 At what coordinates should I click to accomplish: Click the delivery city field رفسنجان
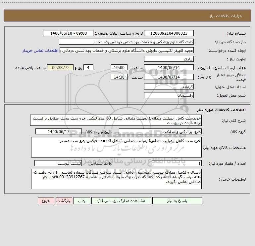[169, 95]
